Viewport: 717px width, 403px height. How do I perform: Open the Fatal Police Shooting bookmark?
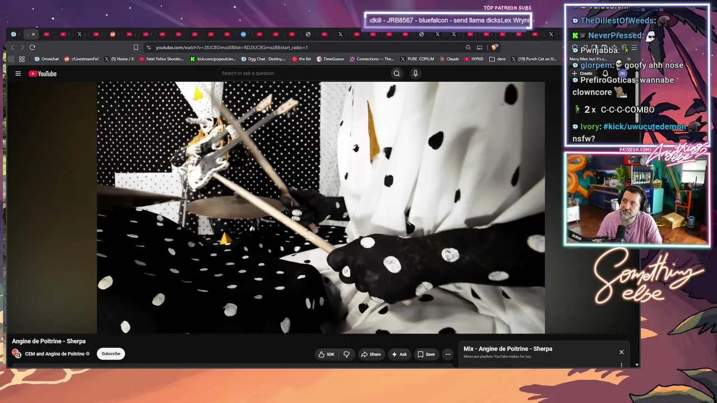pos(161,59)
